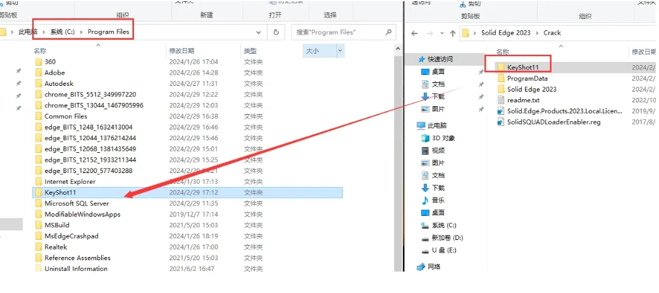
Task: Open 3D 对象 in the navigation pane
Action: [438, 138]
